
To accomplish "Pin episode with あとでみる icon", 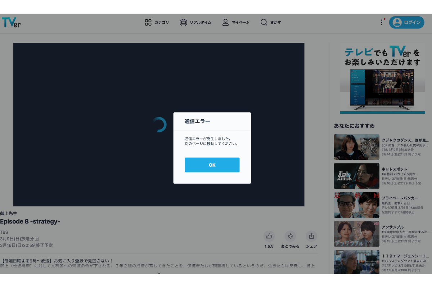I will tap(290, 237).
